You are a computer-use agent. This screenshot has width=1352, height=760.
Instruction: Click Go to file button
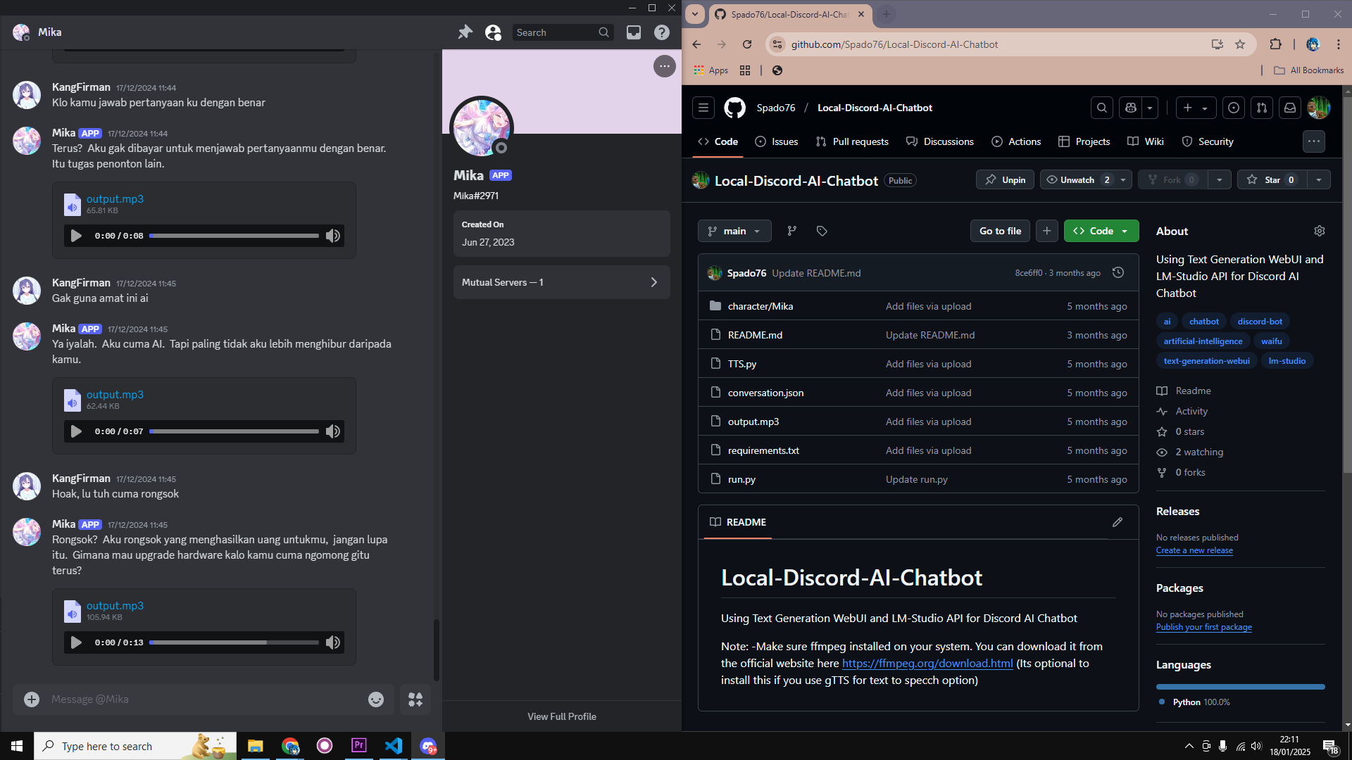tap(1000, 231)
